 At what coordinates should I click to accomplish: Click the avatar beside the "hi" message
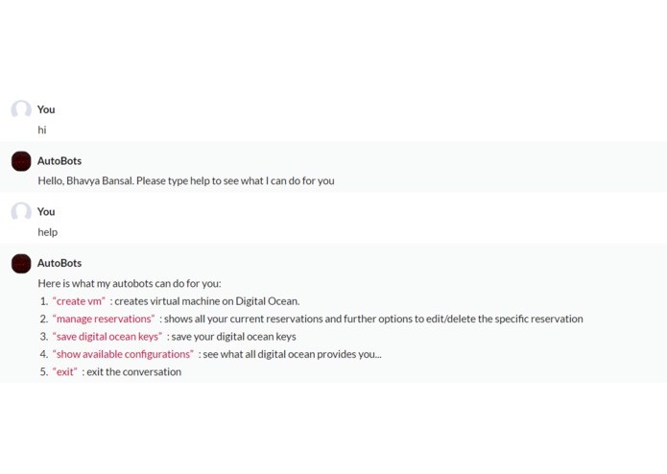[21, 109]
